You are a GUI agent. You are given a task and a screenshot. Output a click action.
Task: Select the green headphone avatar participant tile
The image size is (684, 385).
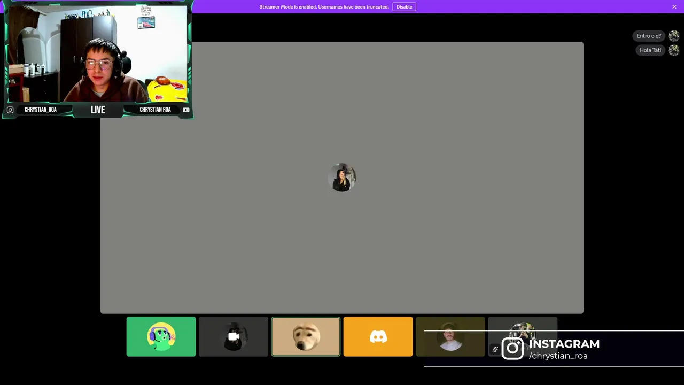pyautogui.click(x=161, y=336)
